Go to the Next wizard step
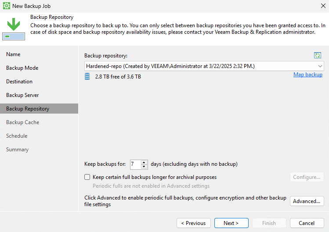Viewport: 329px width, 232px height. pyautogui.click(x=231, y=223)
